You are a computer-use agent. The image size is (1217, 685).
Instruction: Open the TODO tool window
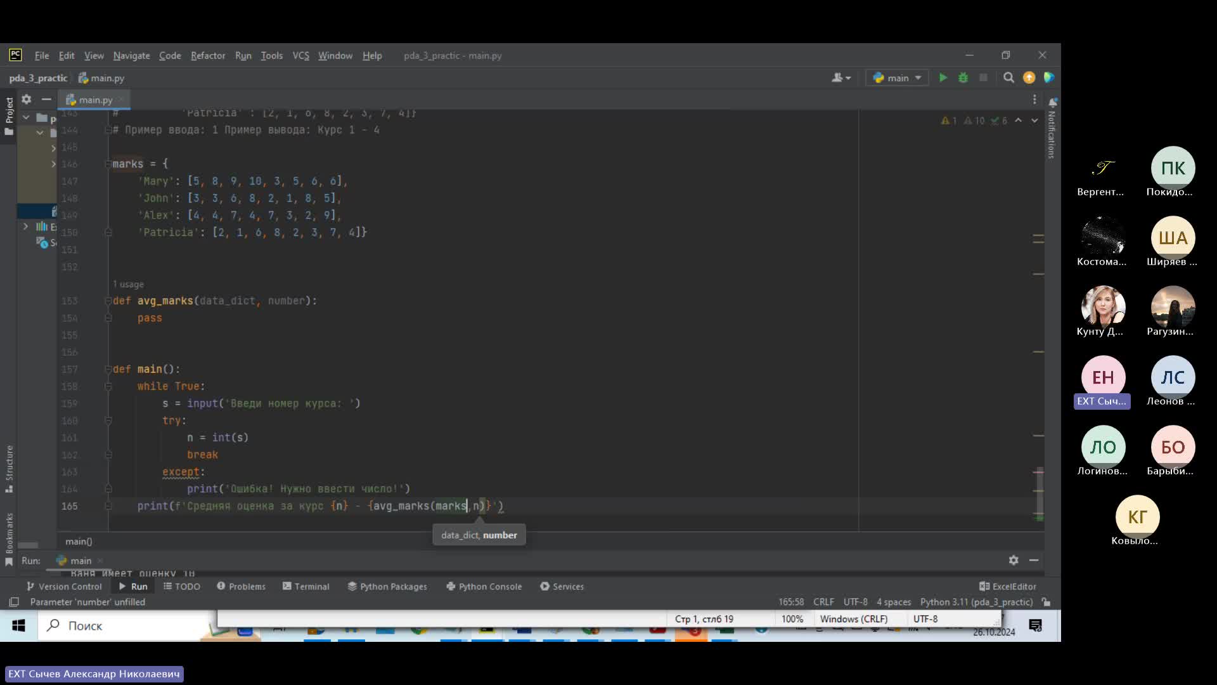182,586
